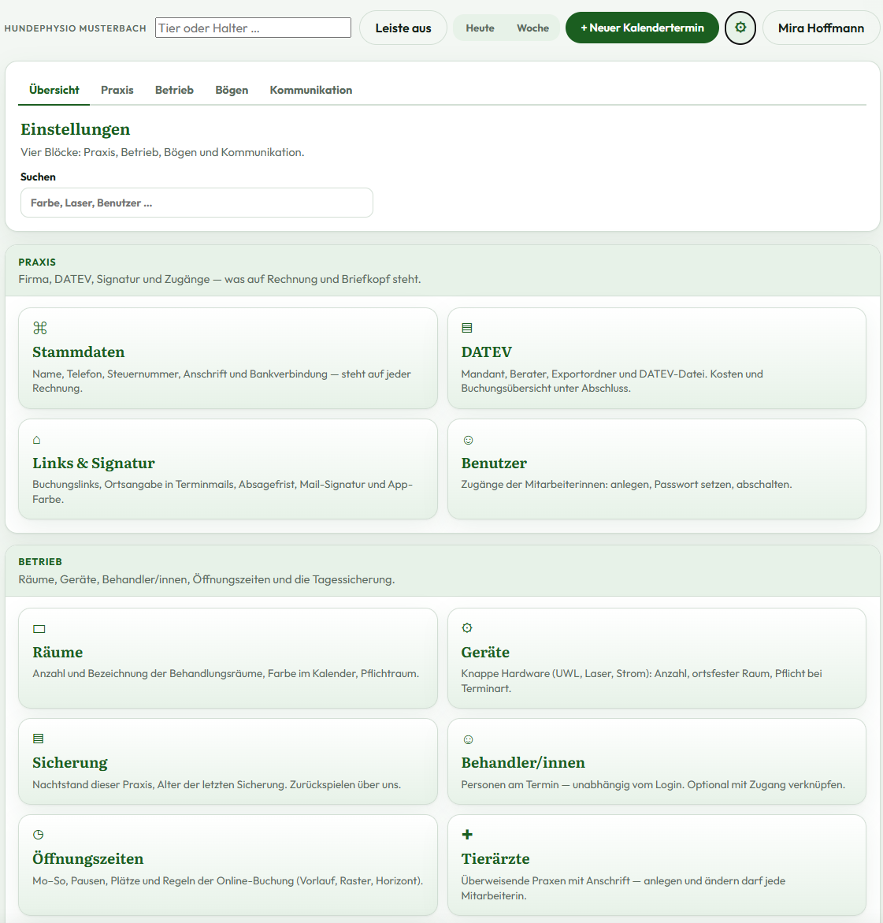The height and width of the screenshot is (923, 883).
Task: Click the DATEV list icon
Action: 467,328
